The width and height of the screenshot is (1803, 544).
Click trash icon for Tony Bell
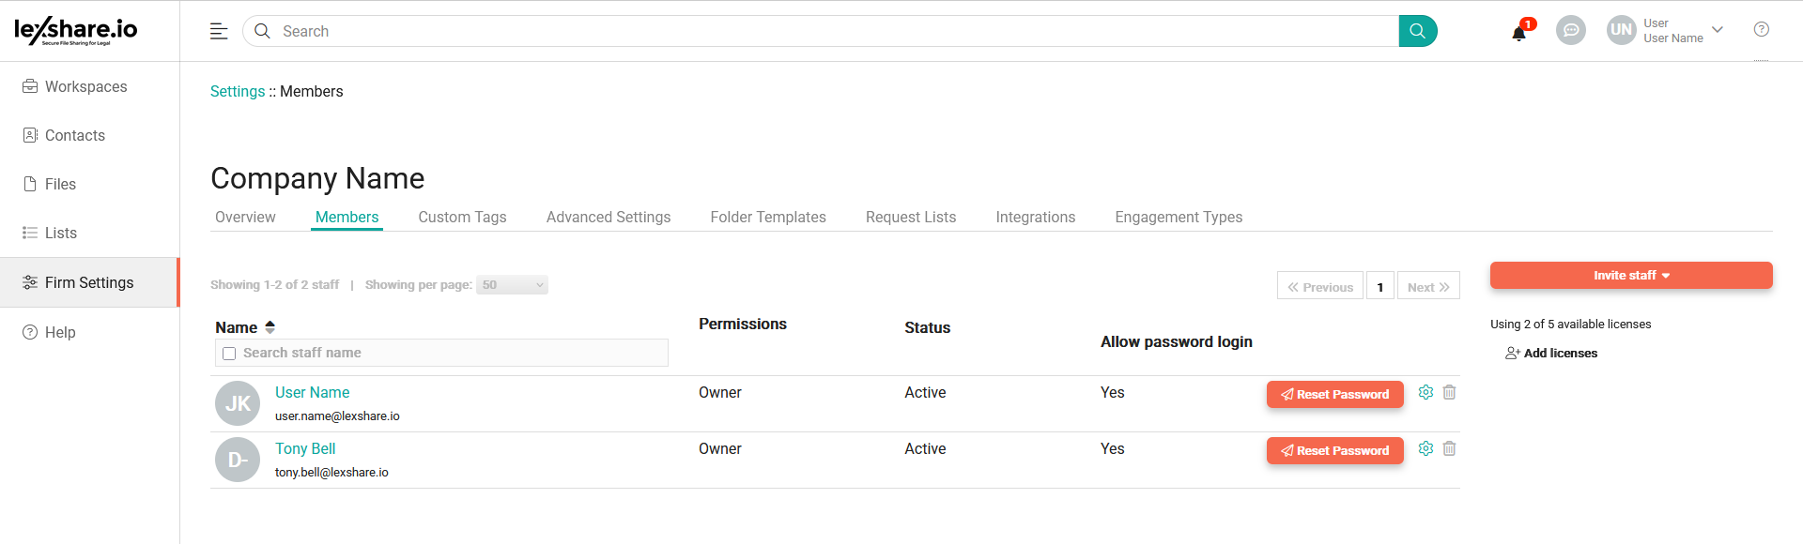(1449, 448)
